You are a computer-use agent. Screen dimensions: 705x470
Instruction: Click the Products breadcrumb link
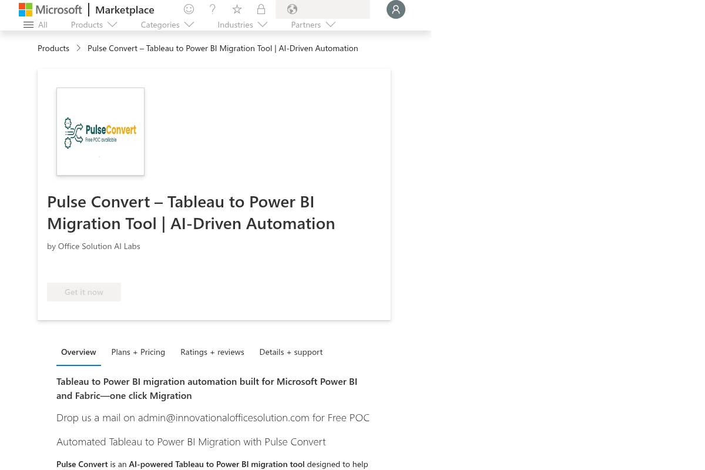click(x=53, y=48)
